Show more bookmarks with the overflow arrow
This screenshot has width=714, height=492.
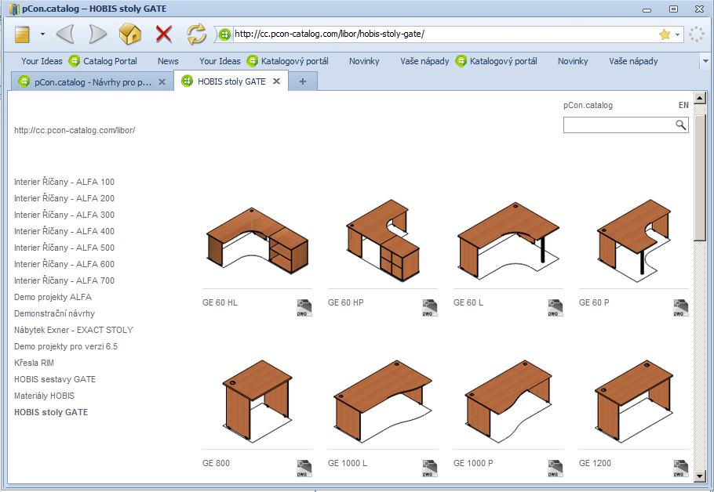coord(706,61)
